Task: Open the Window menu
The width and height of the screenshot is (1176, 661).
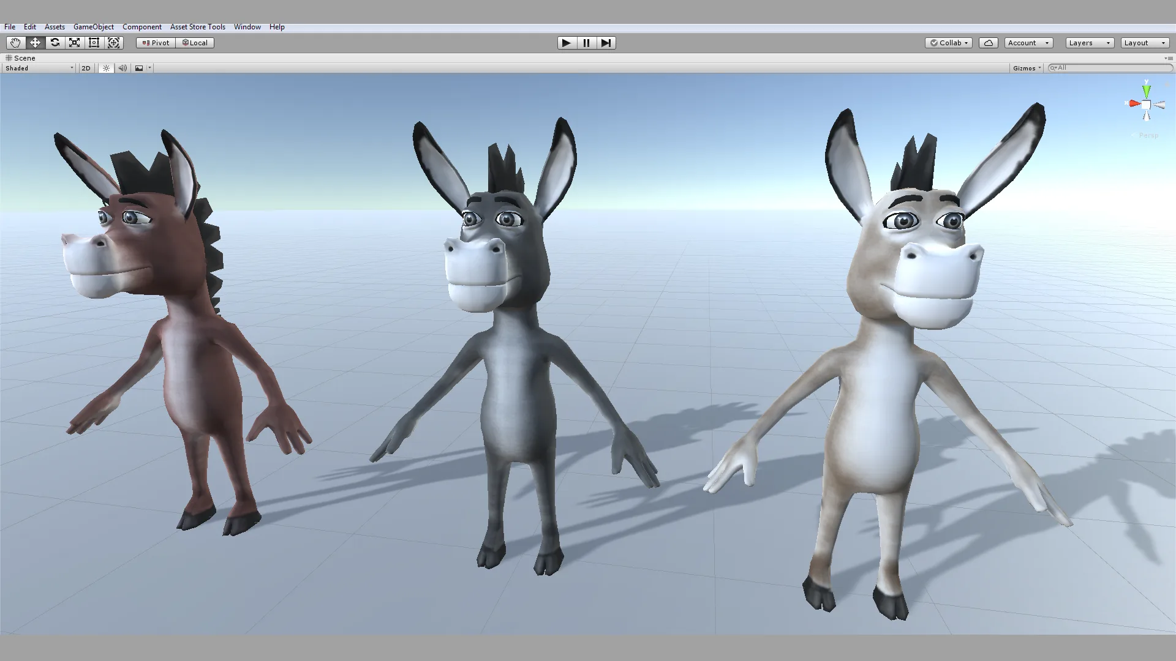Action: point(247,27)
